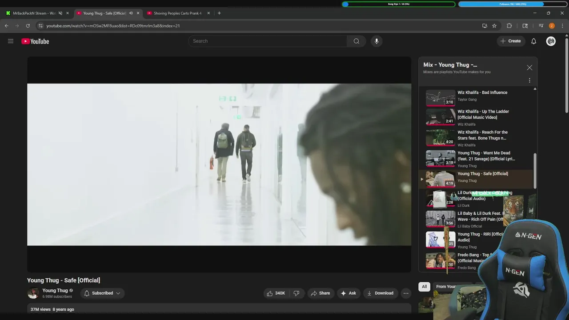Unmute the MrBackPackN Stream tab
The width and height of the screenshot is (569, 320).
tap(60, 13)
